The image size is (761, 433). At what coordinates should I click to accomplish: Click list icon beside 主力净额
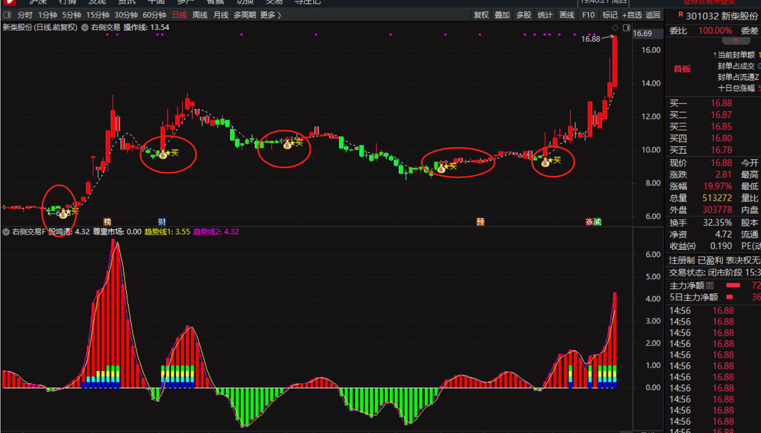710,285
